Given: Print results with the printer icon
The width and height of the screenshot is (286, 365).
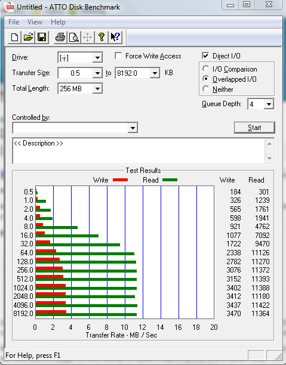Looking at the screenshot, I should pos(60,37).
